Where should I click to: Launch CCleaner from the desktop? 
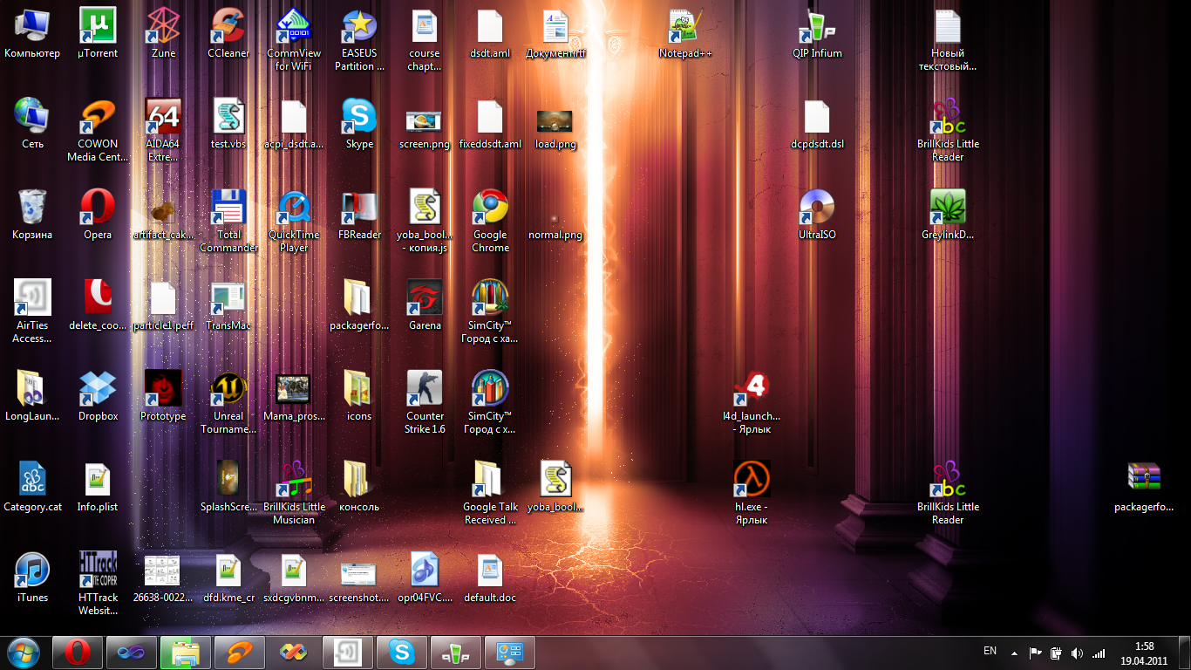(228, 26)
